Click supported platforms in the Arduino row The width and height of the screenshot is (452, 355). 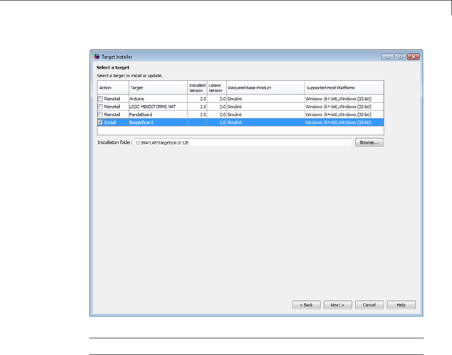click(338, 99)
